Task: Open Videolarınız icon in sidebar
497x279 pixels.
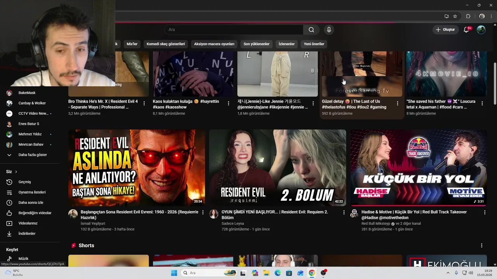Action: click(10, 224)
